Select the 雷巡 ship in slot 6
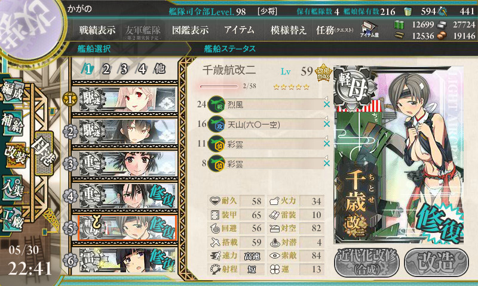 (127, 260)
